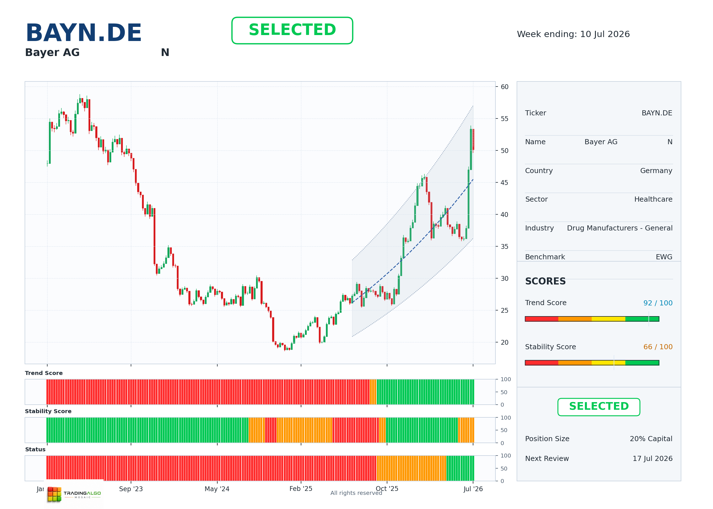Click the SELECTED badge in the side panel
Screen dimensions: 713x509
(599, 407)
